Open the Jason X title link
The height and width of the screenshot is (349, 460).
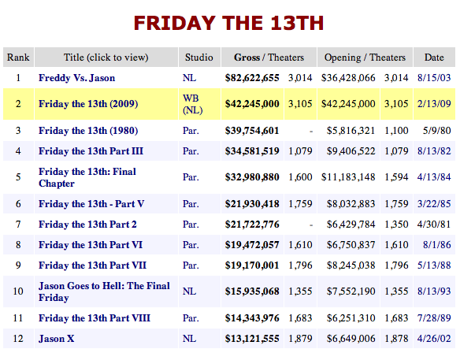pyautogui.click(x=57, y=339)
